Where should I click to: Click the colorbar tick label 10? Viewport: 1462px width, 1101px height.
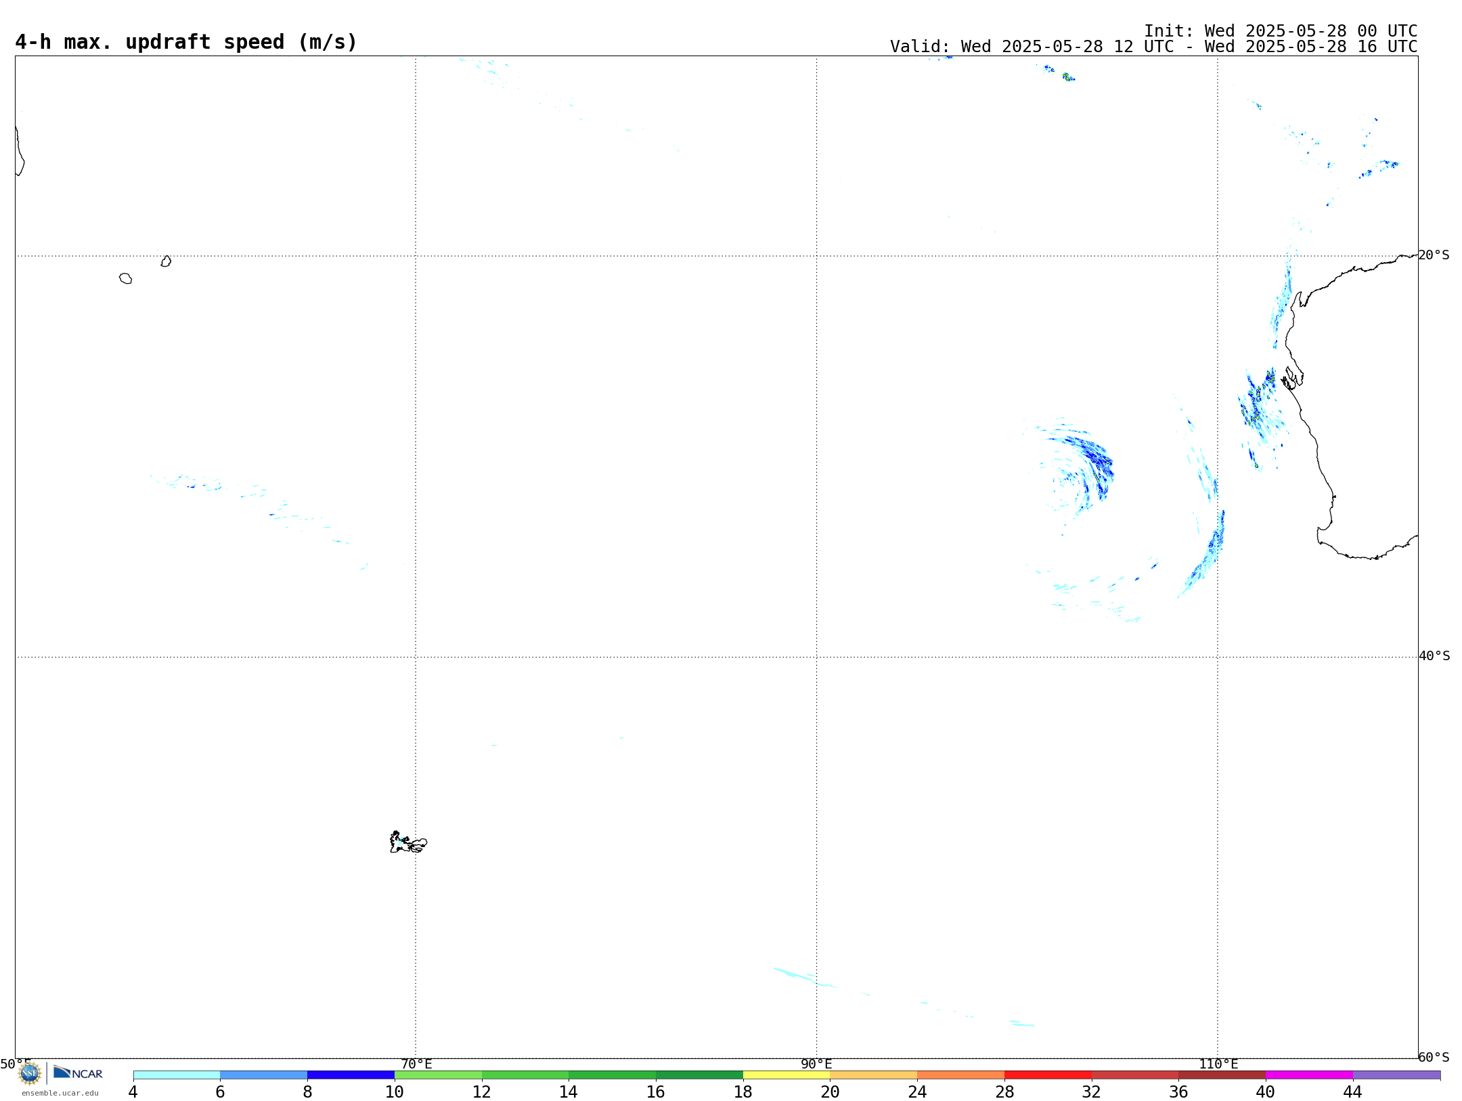point(395,1092)
